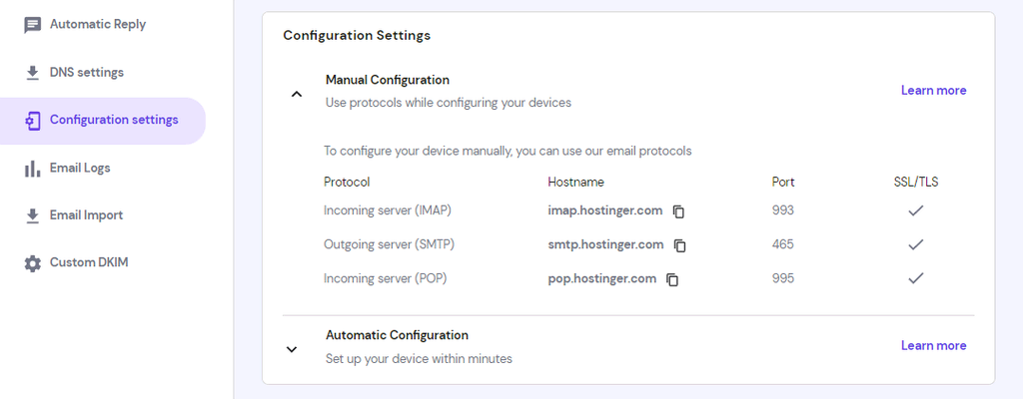
Task: Open the Email Logs menu item
Action: (80, 169)
